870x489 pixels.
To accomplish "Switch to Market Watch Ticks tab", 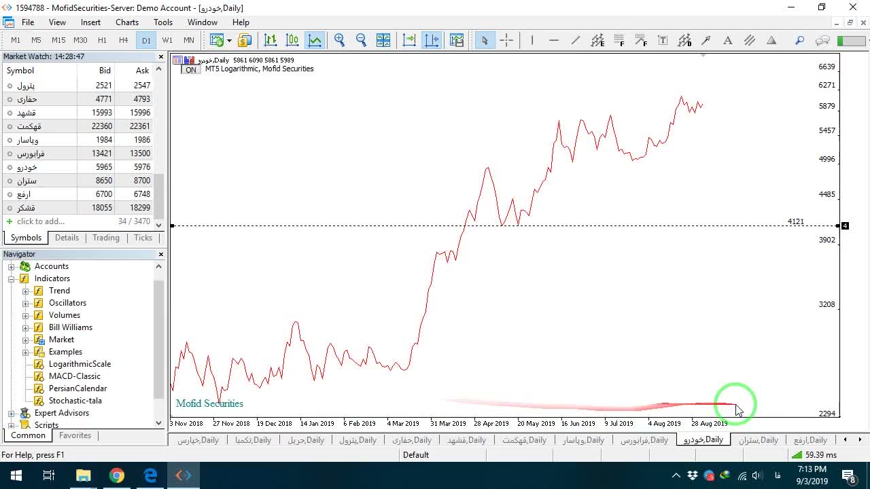I will click(x=143, y=238).
